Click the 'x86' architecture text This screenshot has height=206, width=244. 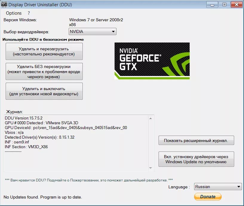(73, 25)
